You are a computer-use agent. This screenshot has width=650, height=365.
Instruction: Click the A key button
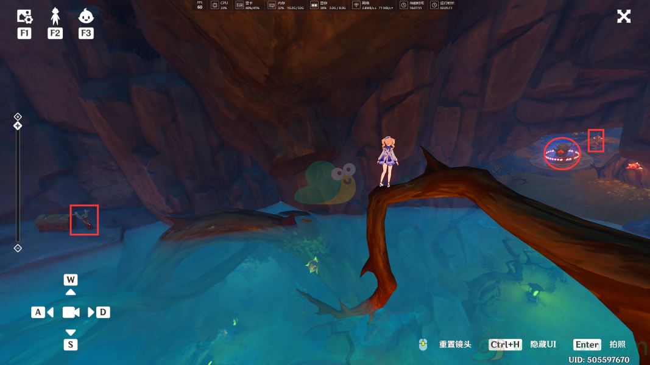coord(38,312)
